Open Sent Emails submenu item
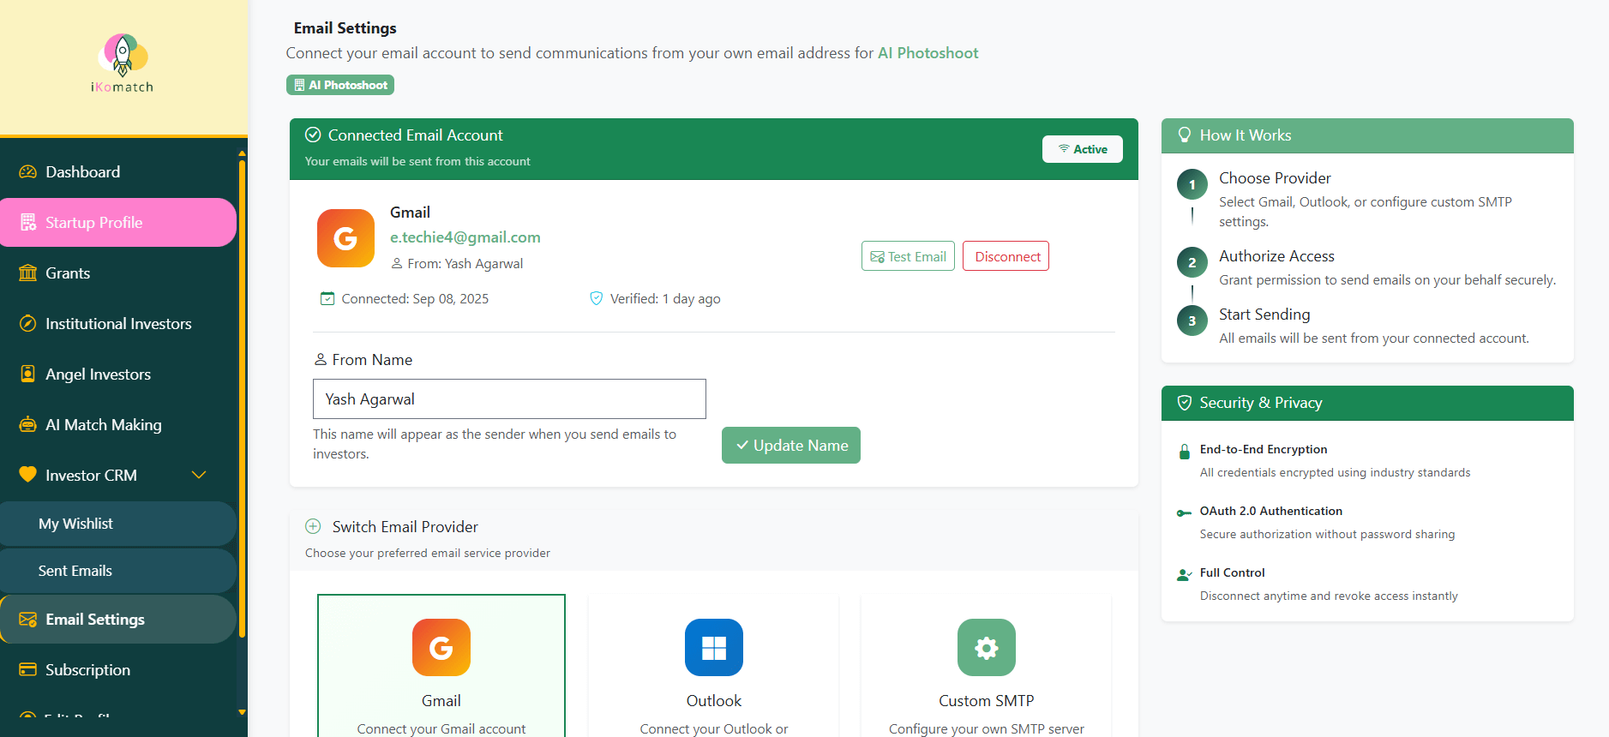Screen dimensions: 1609x737 (118, 571)
